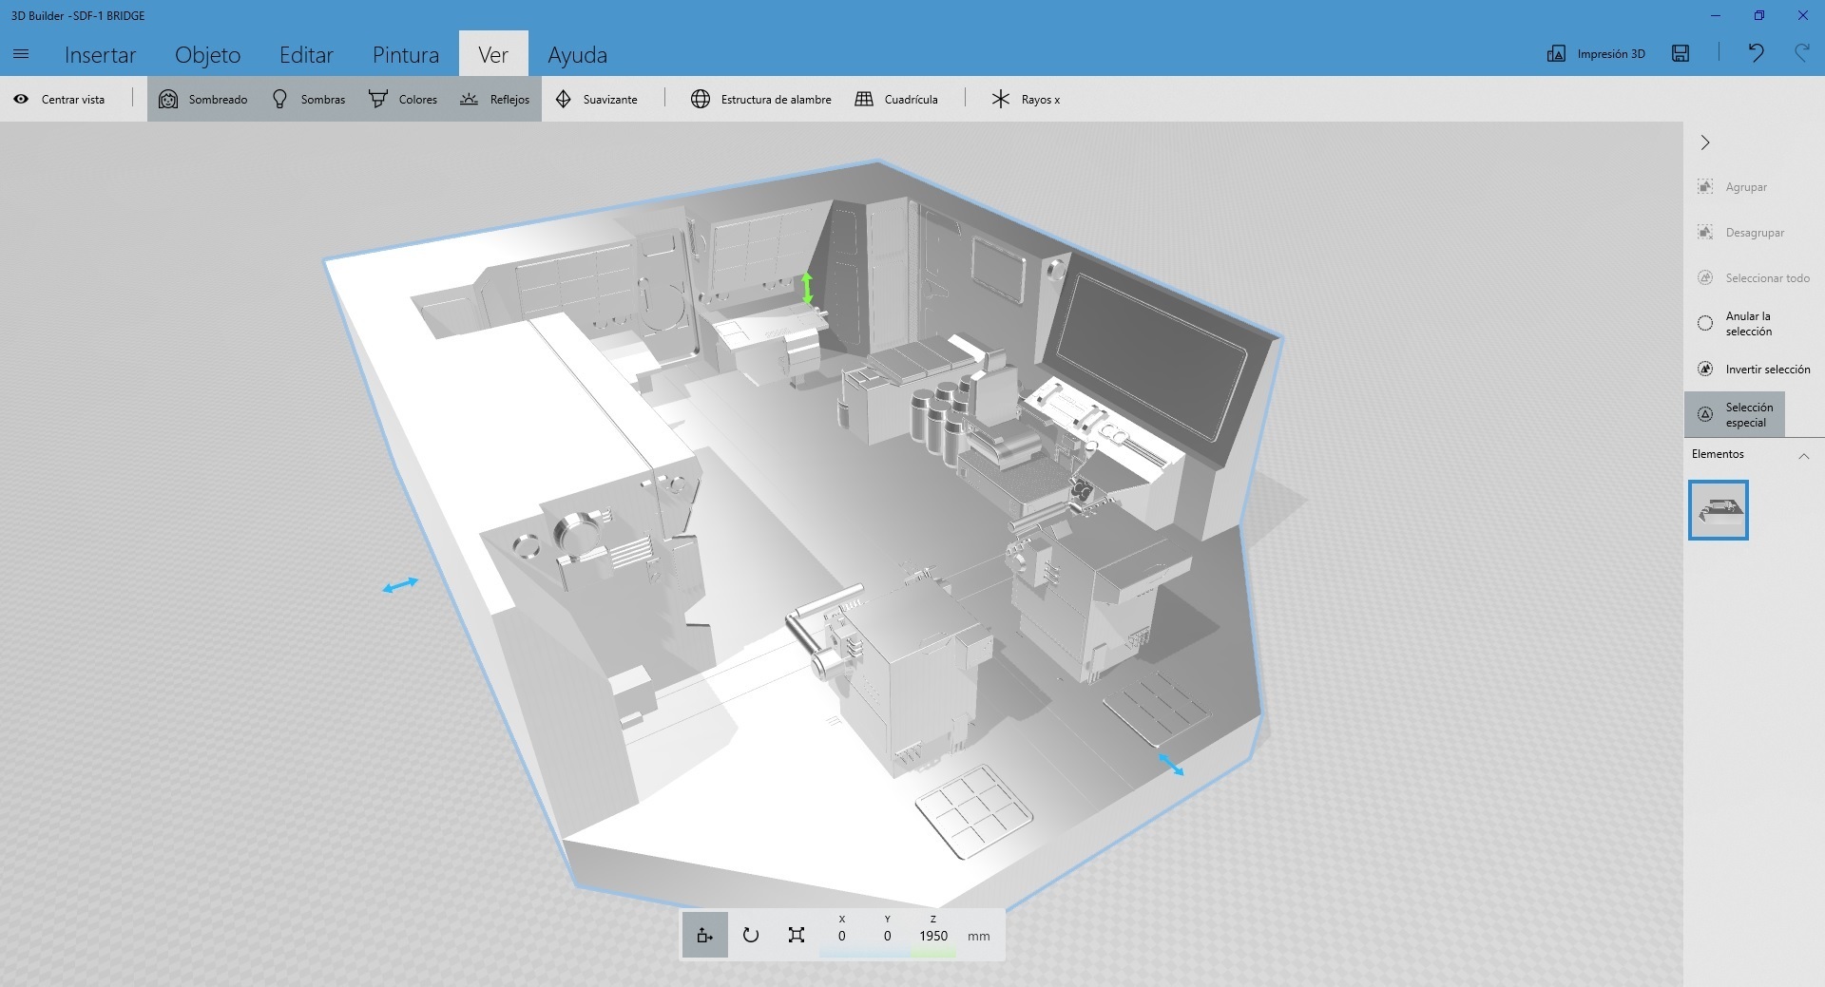This screenshot has width=1825, height=987.
Task: Minimize the 3D Builder window
Action: click(x=1716, y=15)
